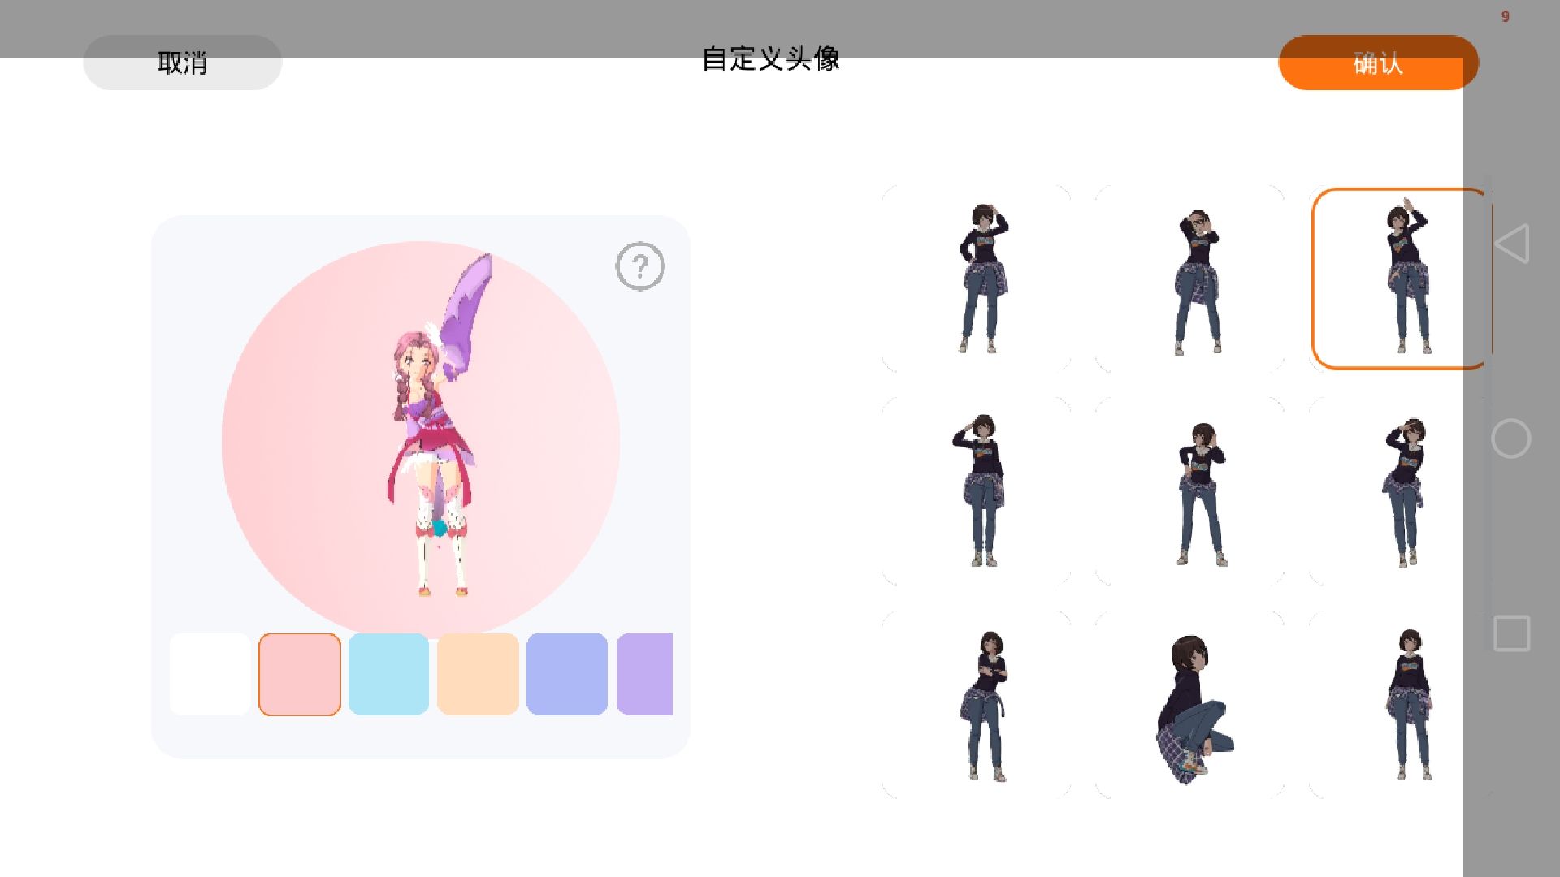
Task: Tap the Android home circle icon
Action: [x=1510, y=439]
